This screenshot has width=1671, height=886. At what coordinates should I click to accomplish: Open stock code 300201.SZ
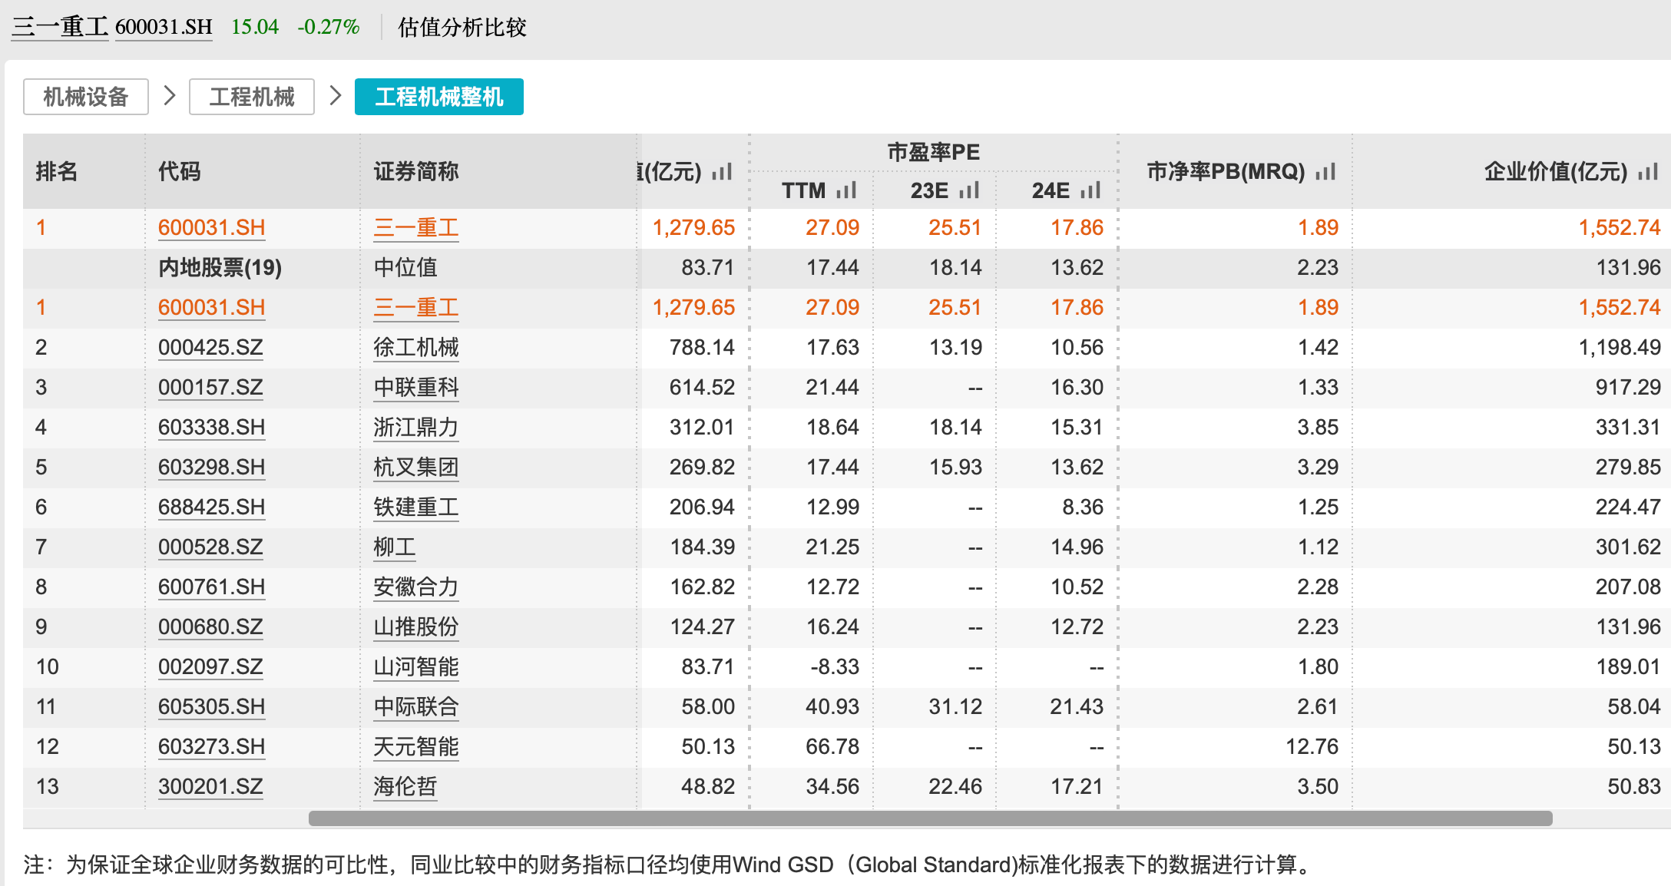point(210,786)
